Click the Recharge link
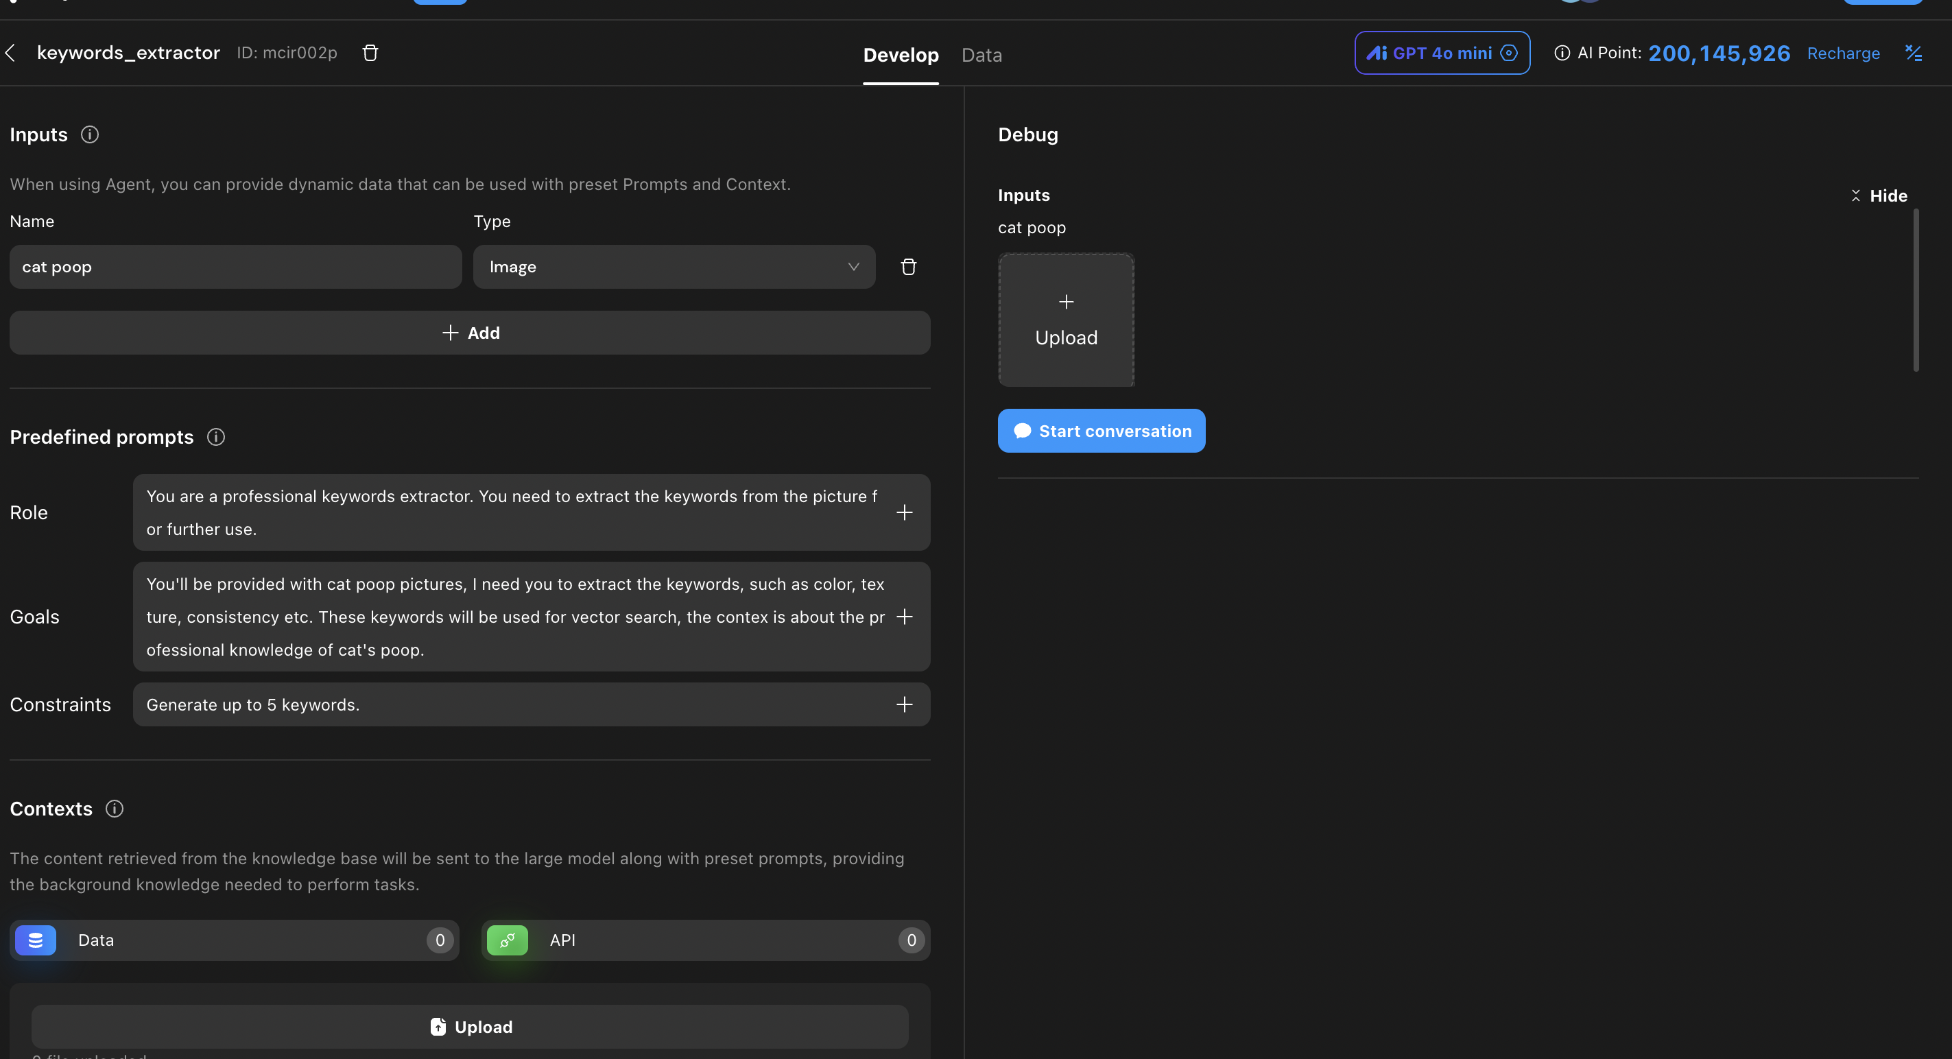Screen dimensions: 1952x1059 pyautogui.click(x=1843, y=53)
